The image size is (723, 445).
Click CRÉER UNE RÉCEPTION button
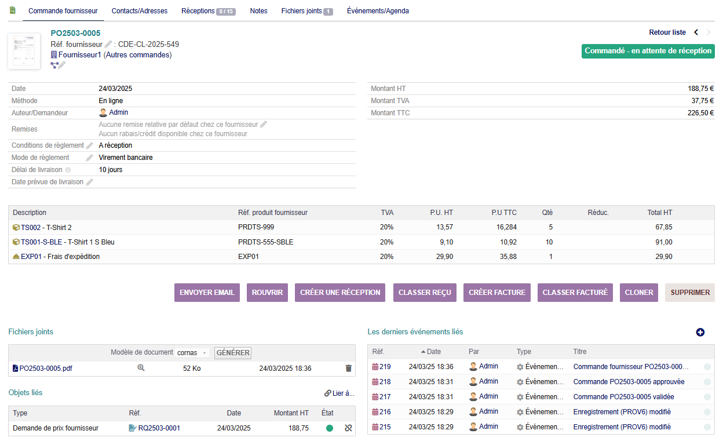pyautogui.click(x=340, y=293)
